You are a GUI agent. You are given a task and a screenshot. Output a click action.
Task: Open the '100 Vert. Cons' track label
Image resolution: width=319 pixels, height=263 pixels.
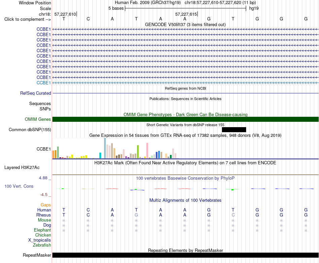(19, 186)
